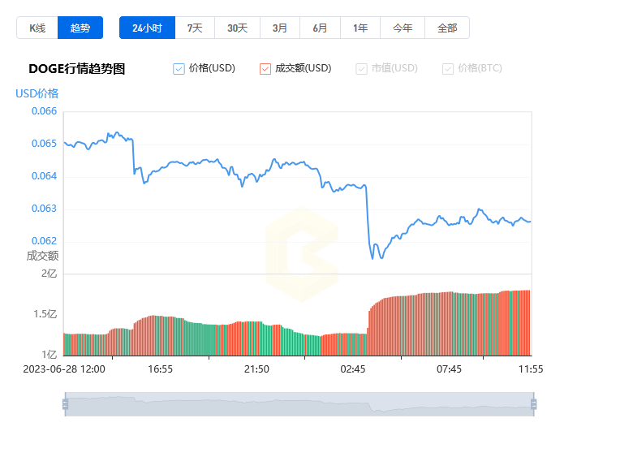Click the volume bars near 07:45

449,325
